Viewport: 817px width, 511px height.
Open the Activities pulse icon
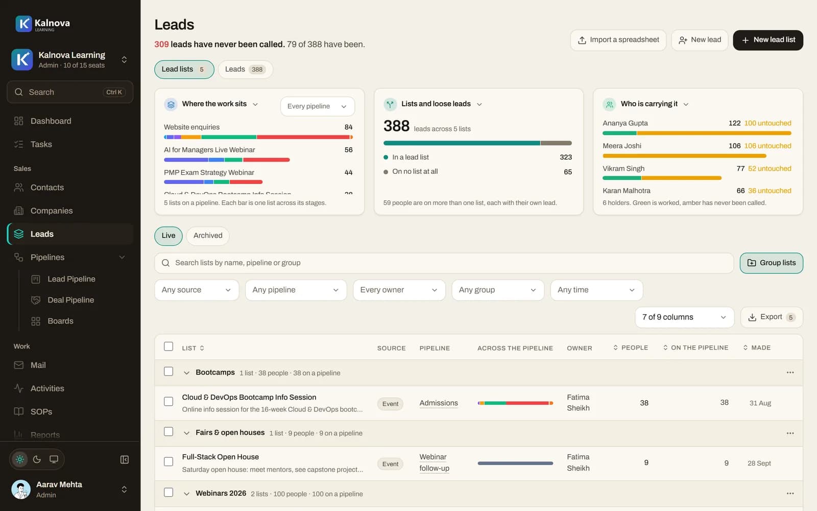(19, 388)
